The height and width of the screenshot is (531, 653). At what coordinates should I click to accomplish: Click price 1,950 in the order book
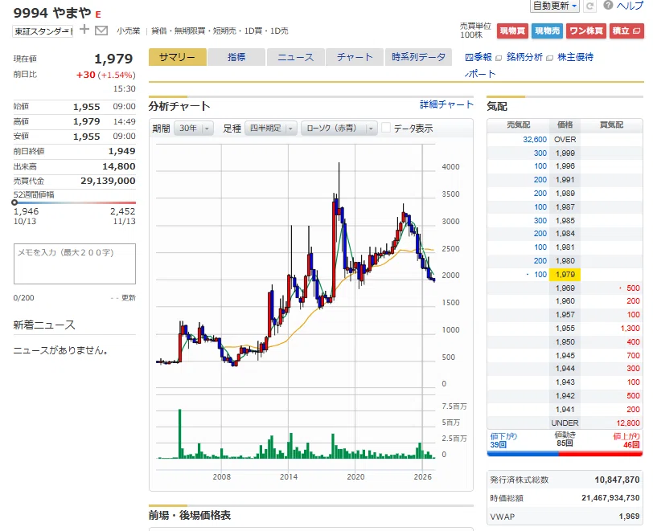(565, 342)
